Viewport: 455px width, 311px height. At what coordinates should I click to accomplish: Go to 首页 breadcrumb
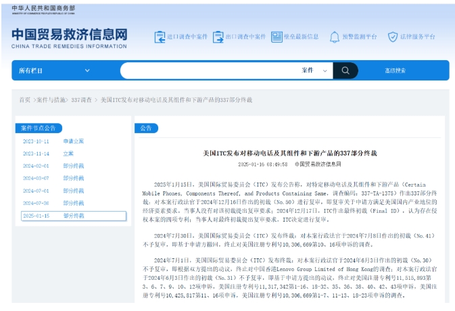(x=24, y=100)
